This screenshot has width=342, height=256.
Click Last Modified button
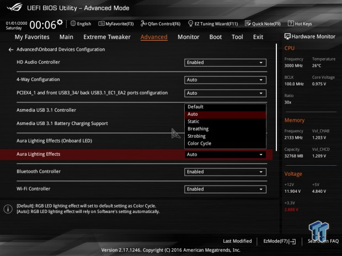237,241
